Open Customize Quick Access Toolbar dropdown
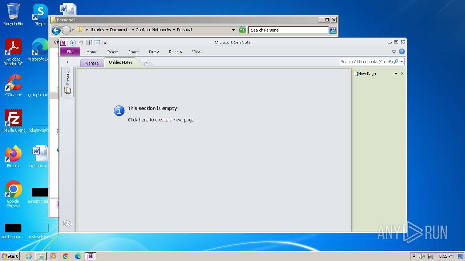Screen dimensions: 465x261 click(x=105, y=43)
